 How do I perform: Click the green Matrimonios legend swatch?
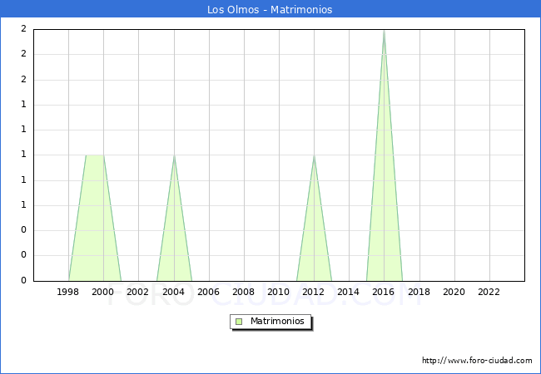pyautogui.click(x=239, y=321)
